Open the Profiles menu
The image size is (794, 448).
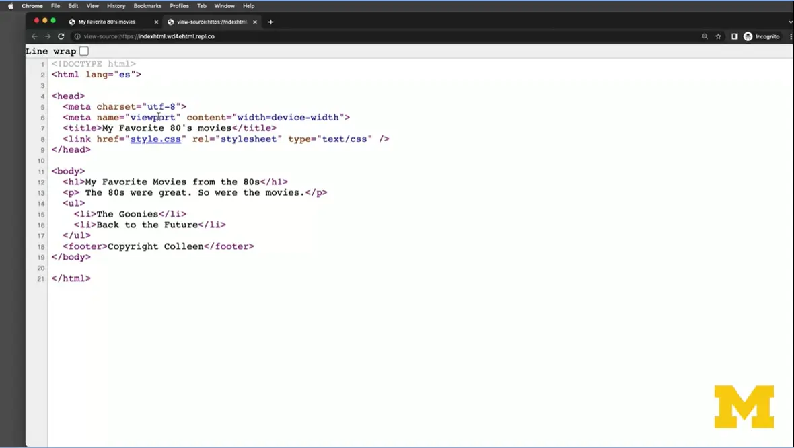(x=179, y=5)
